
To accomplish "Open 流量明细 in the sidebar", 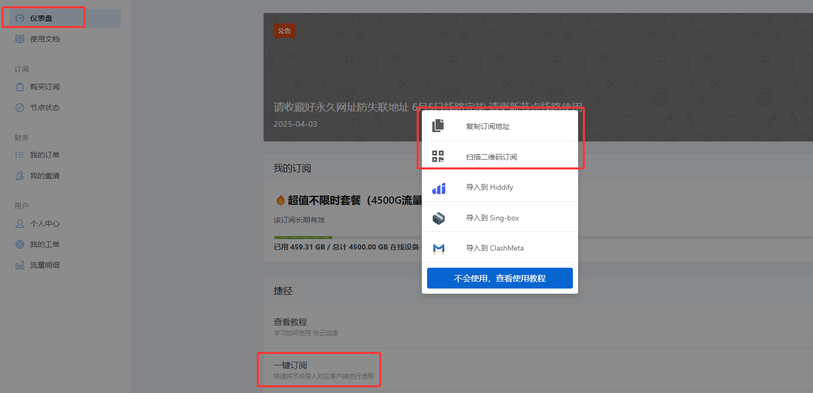I will coord(65,265).
